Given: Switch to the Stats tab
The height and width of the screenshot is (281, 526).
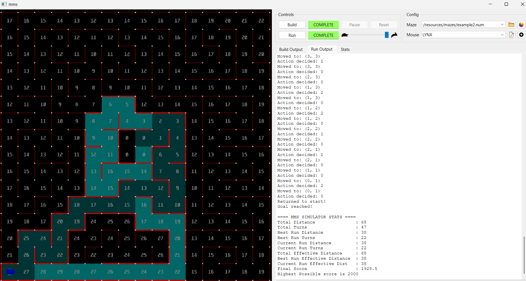Looking at the screenshot, I should click(x=345, y=49).
